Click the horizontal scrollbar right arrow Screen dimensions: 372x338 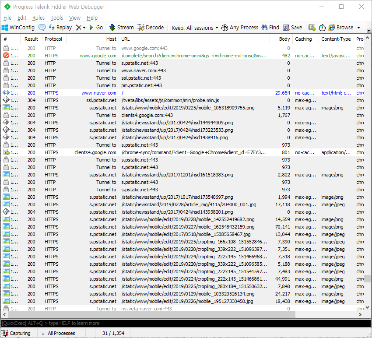coord(360,314)
